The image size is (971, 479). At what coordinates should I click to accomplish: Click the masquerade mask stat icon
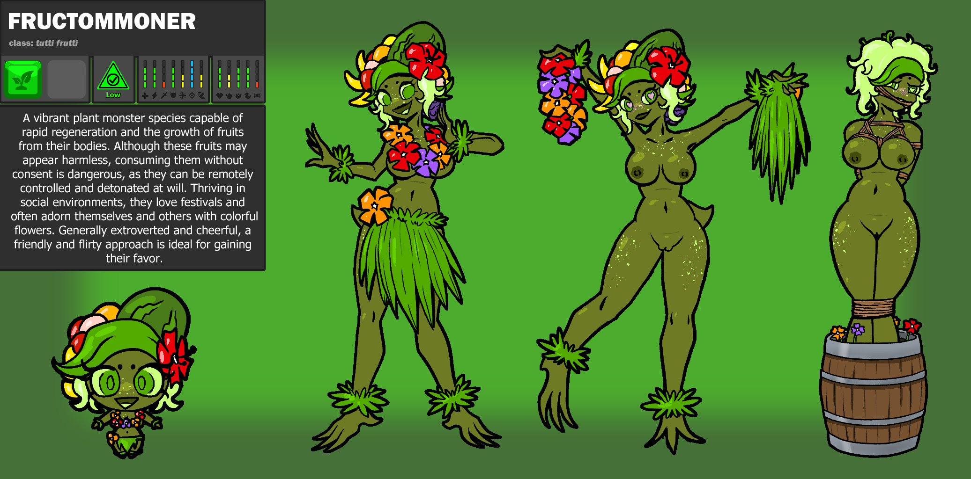pos(257,96)
